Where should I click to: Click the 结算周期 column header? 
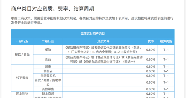pos(166,41)
